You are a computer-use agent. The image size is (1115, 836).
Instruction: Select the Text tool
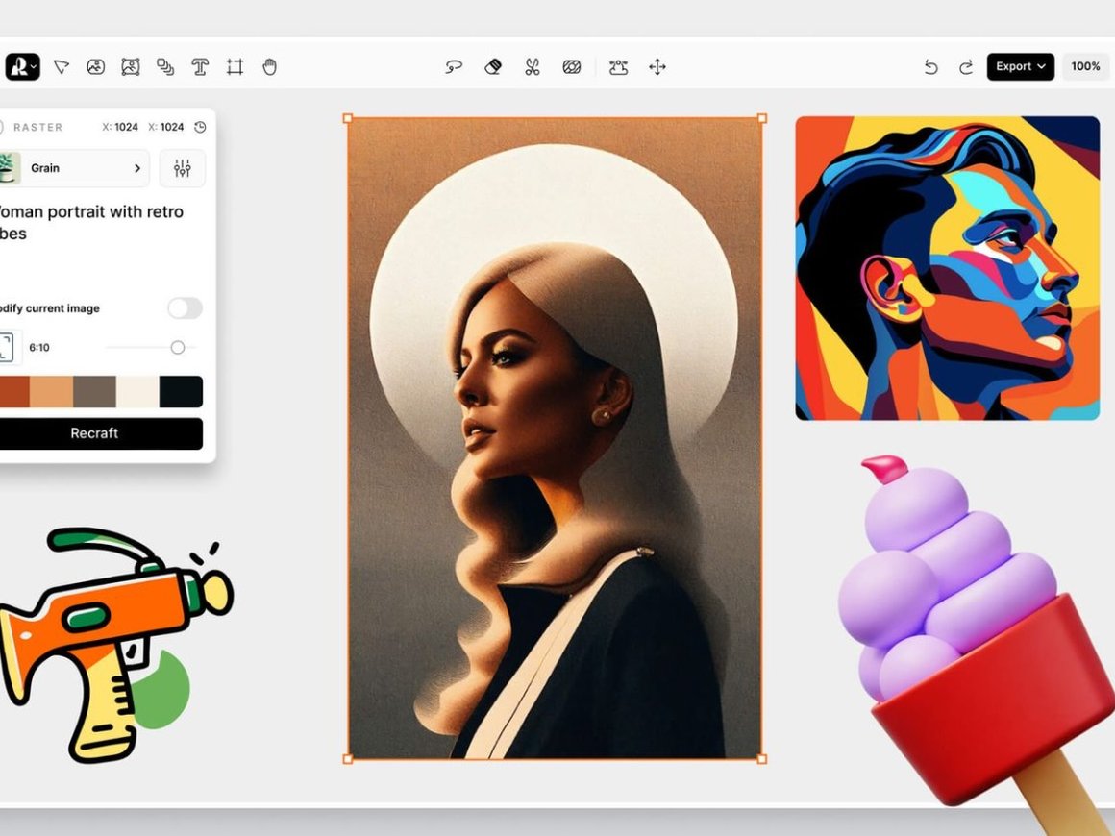(200, 67)
